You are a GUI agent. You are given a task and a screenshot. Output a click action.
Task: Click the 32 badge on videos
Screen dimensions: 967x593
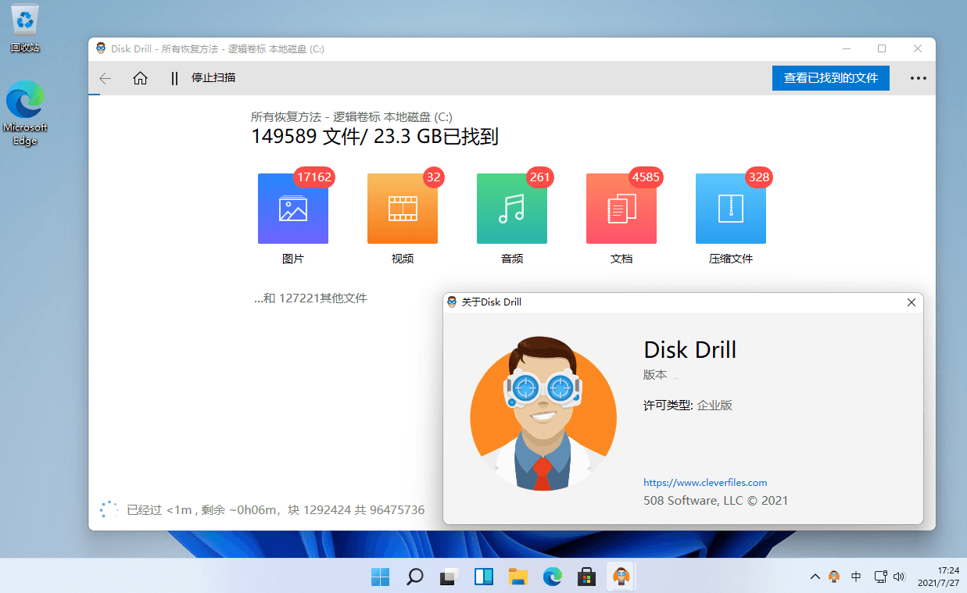[x=434, y=177]
